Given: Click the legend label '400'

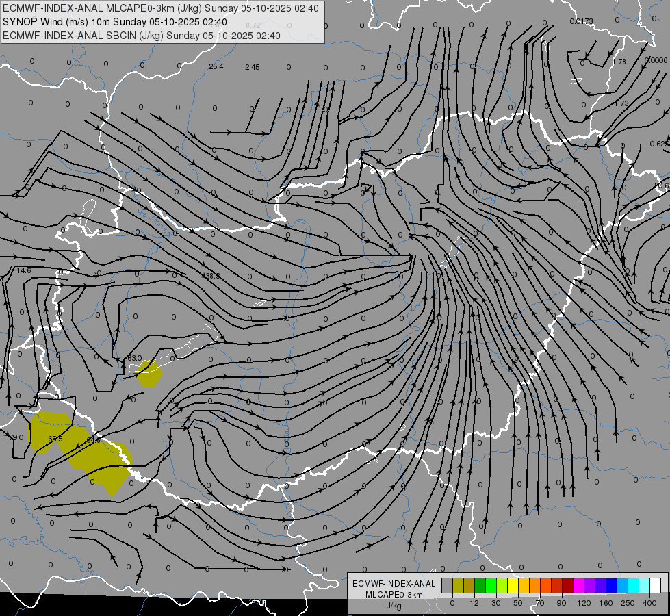Looking at the screenshot, I should 649,603.
